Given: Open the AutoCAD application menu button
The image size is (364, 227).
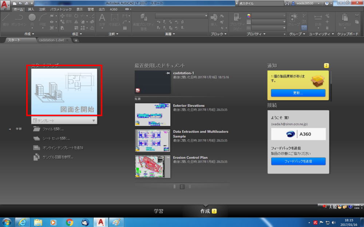Looking at the screenshot, I should [5, 5].
